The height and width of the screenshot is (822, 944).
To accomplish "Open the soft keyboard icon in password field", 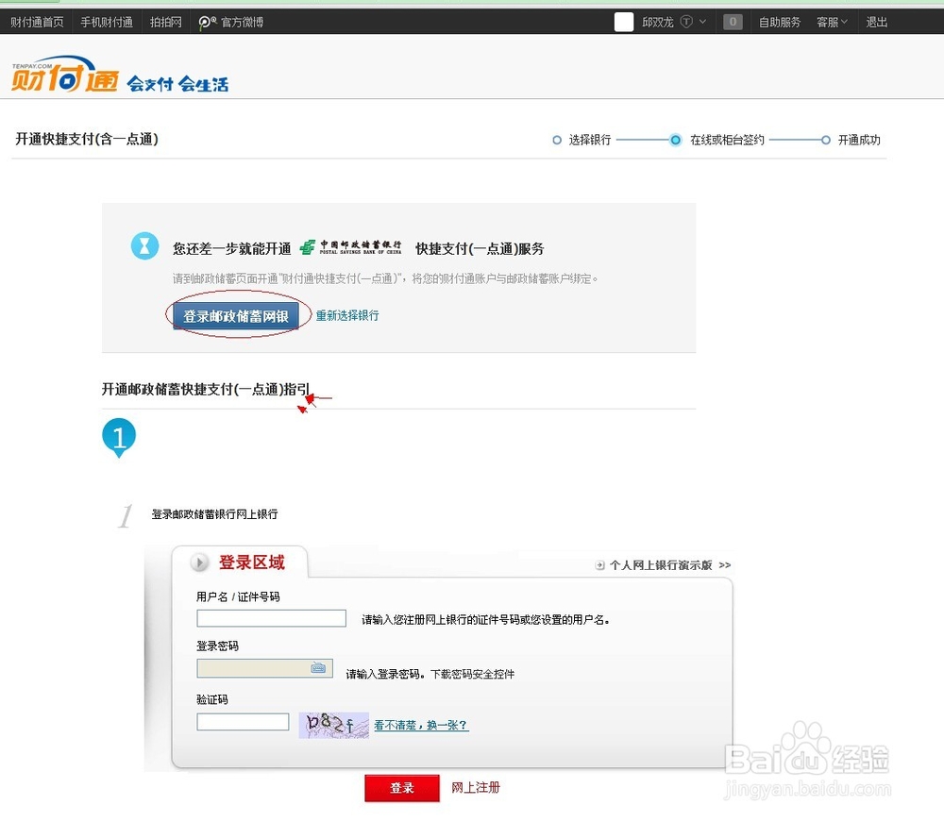I will (x=318, y=668).
